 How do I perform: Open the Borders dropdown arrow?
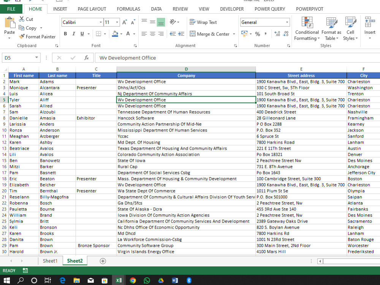pyautogui.click(x=105, y=34)
